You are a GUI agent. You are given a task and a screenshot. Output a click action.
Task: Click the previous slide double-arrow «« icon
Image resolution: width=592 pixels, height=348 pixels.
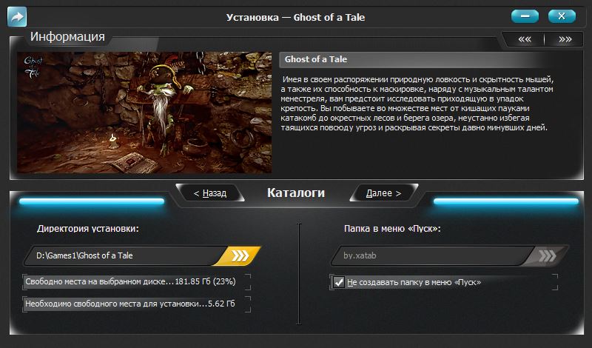[x=525, y=39]
